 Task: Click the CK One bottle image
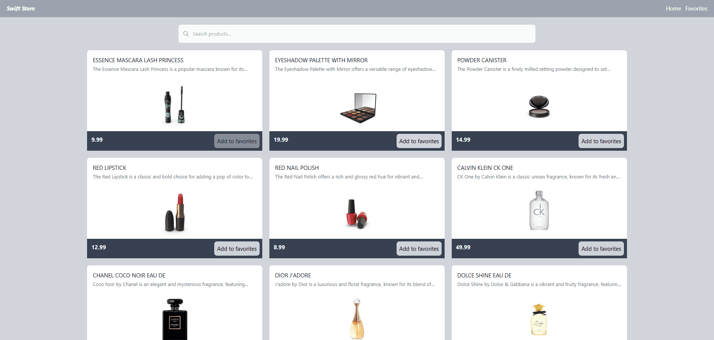(539, 210)
